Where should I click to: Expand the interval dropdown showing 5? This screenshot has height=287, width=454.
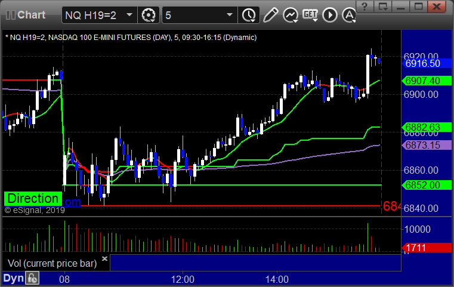pyautogui.click(x=199, y=15)
